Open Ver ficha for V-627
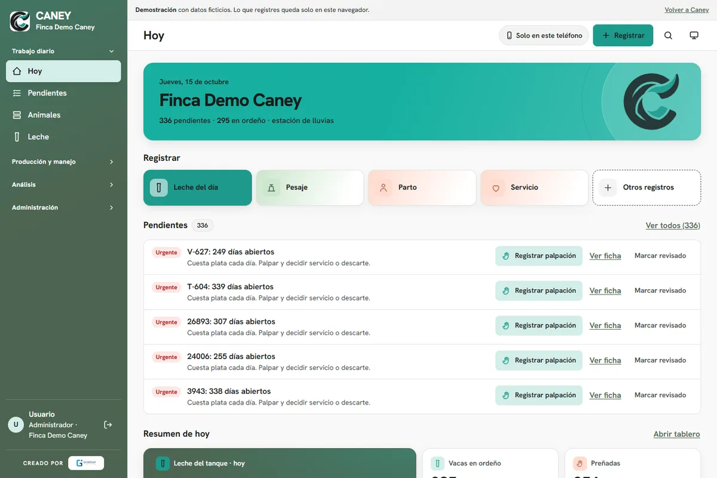Screen dimensions: 717x478 coord(605,256)
